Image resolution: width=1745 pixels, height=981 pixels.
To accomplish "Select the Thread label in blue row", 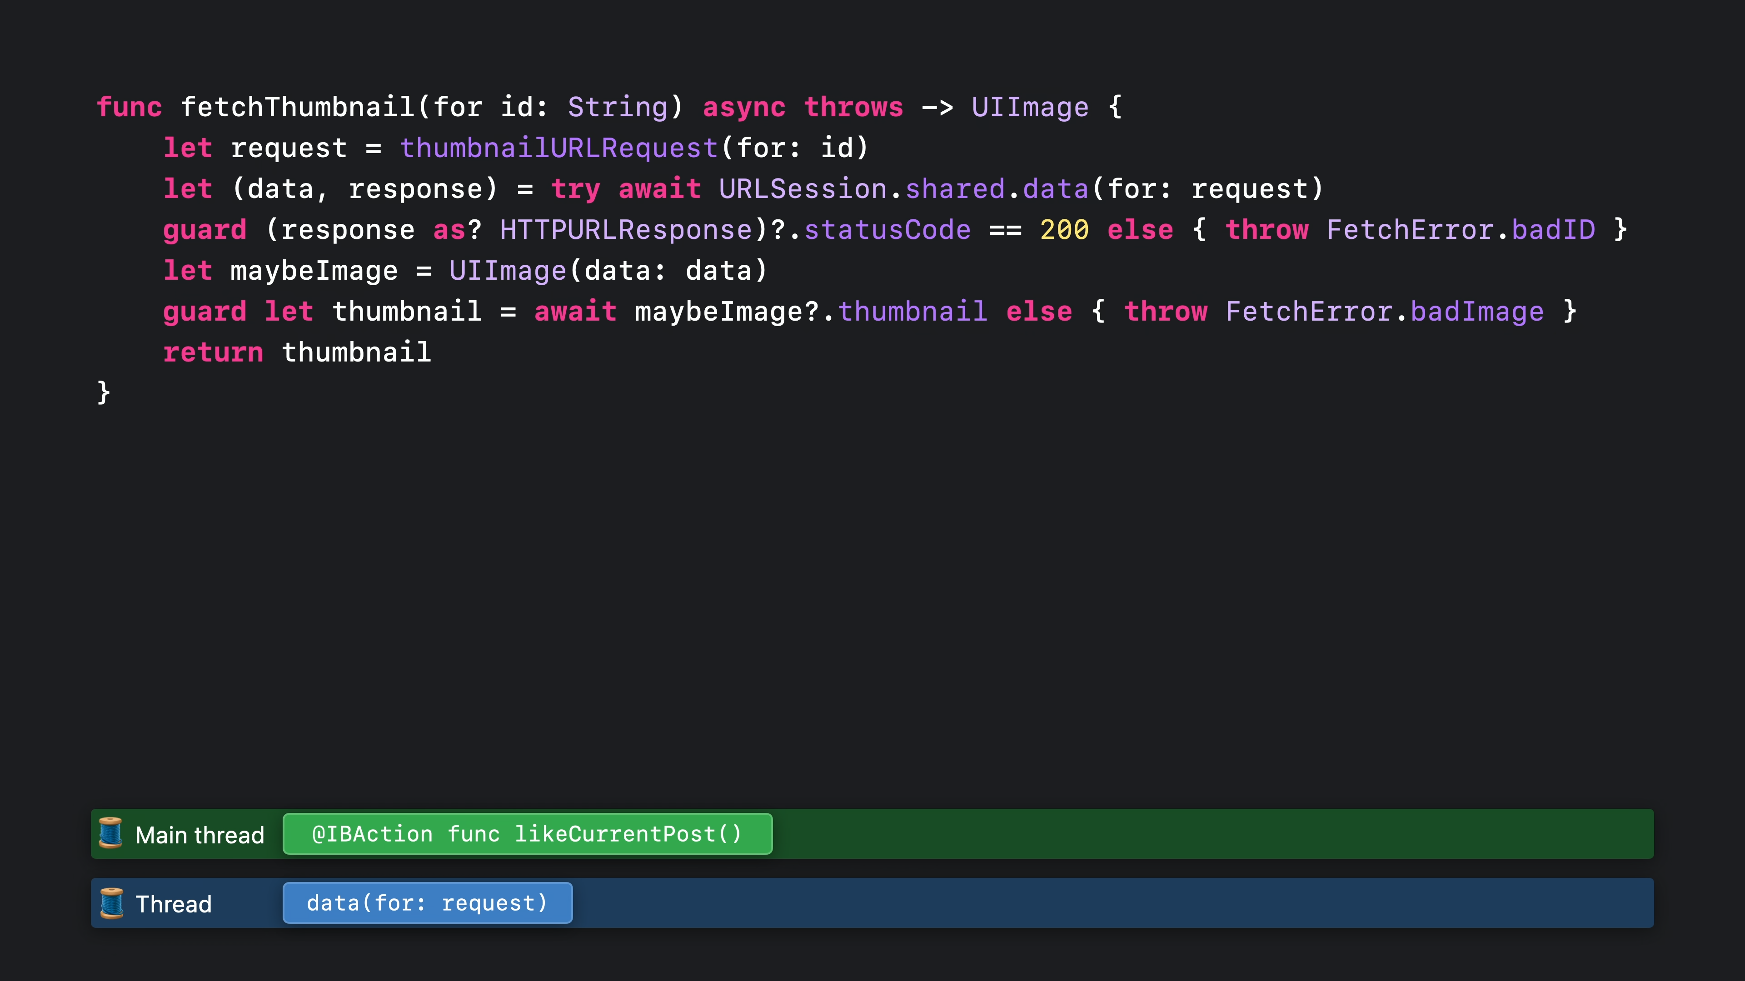I will click(x=174, y=905).
